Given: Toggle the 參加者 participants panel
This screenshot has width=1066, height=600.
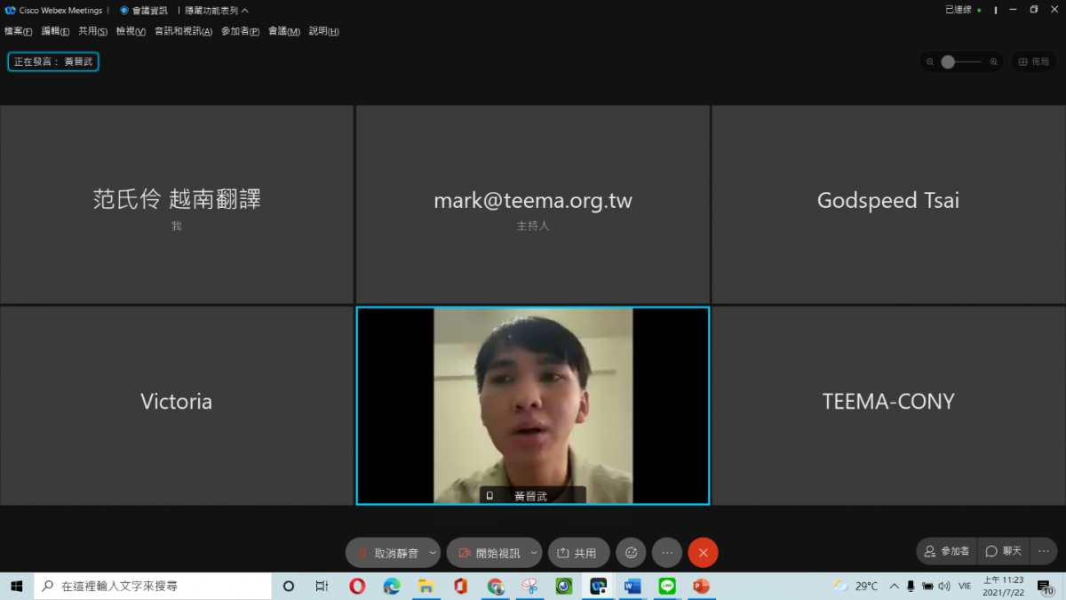Looking at the screenshot, I should [947, 551].
